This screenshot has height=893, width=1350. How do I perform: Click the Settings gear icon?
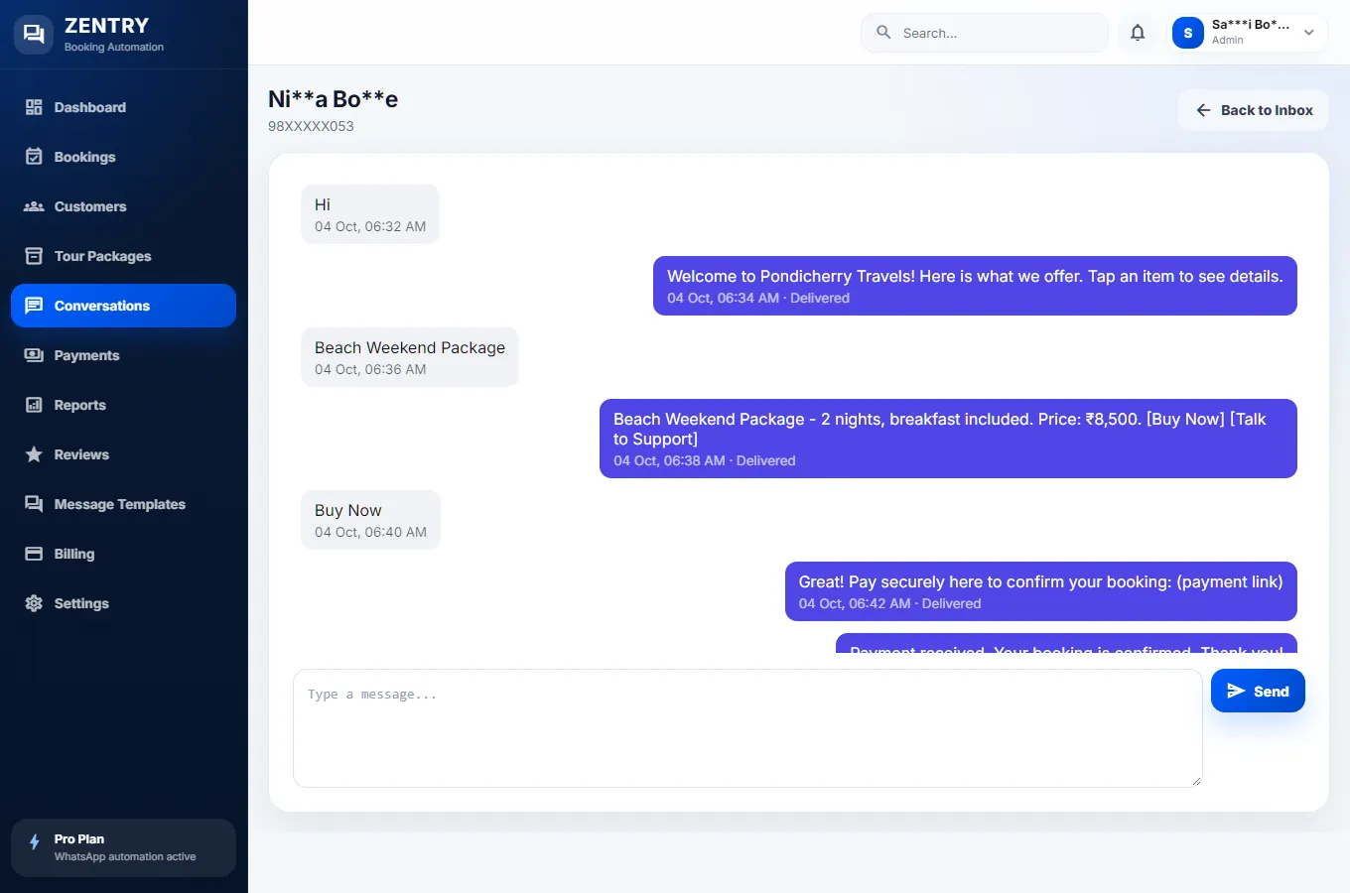pyautogui.click(x=34, y=603)
